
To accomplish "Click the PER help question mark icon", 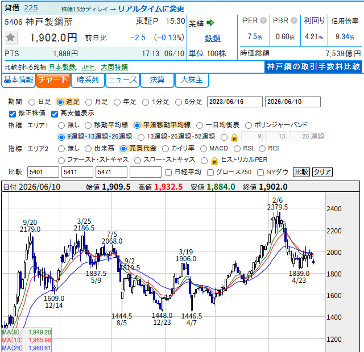I will 263,20.
